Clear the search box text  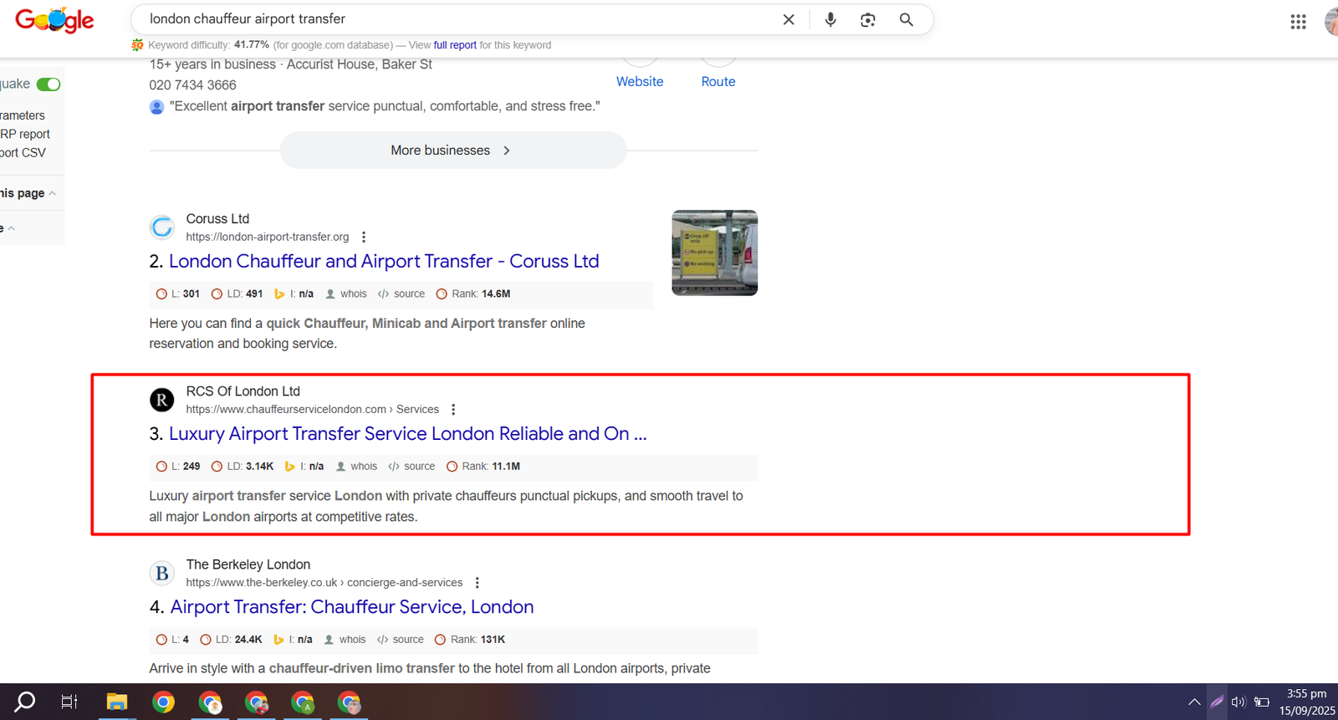(788, 19)
